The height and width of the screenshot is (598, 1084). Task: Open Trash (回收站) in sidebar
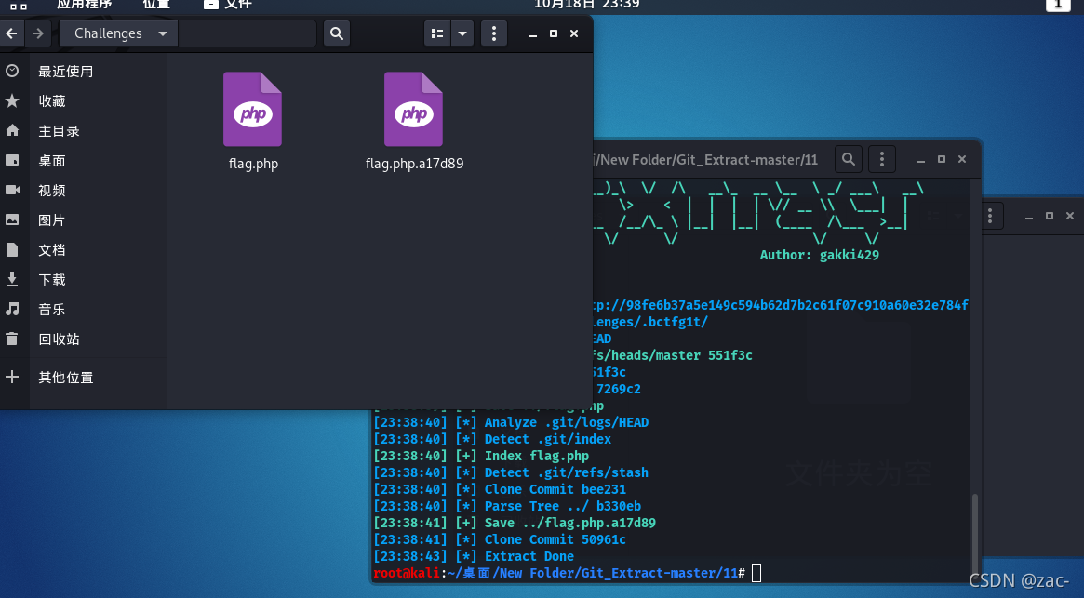(x=59, y=339)
